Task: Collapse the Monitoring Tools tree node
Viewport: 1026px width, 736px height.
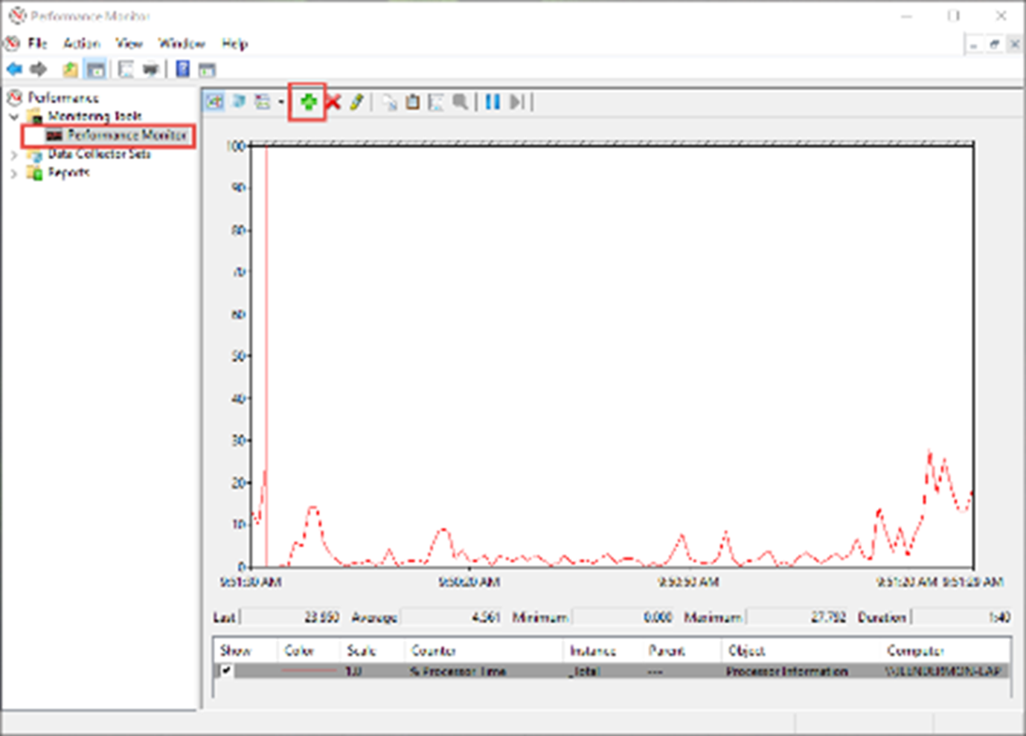Action: (13, 117)
